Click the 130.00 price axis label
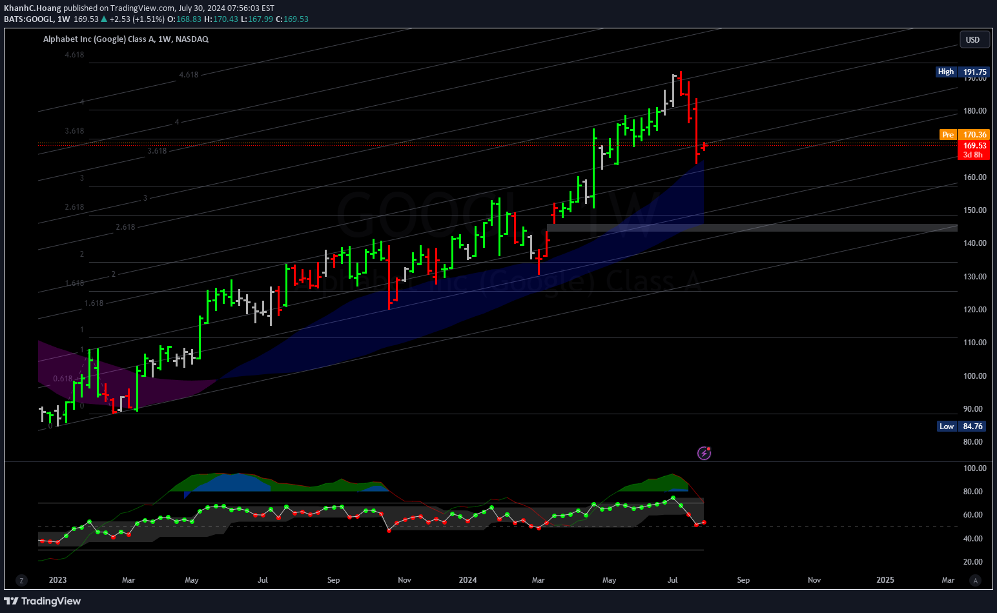 point(975,276)
